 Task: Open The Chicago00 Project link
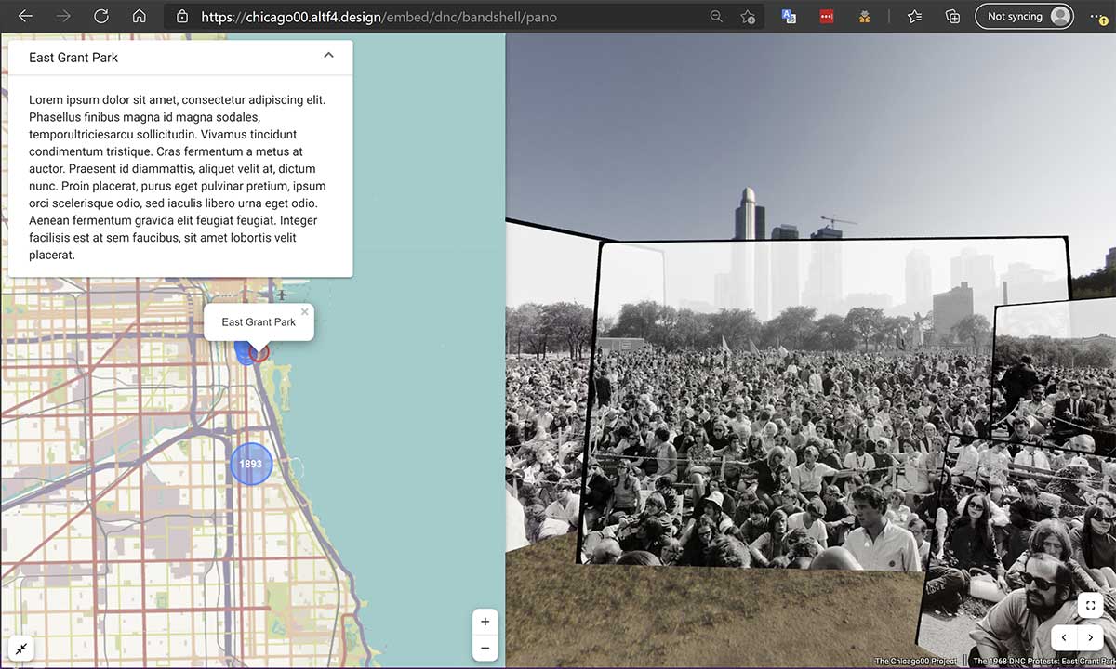coord(915,662)
